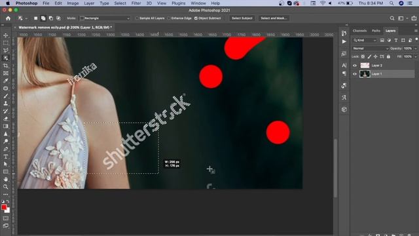The height and width of the screenshot is (236, 419).
Task: Open the Filter menu
Action: coord(136,3)
